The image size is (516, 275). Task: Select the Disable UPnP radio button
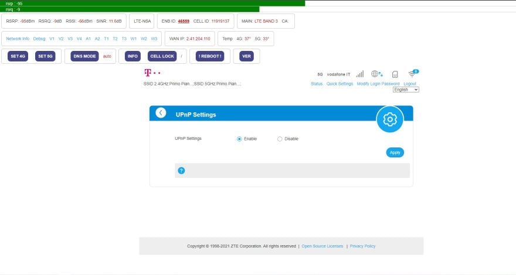click(x=280, y=139)
